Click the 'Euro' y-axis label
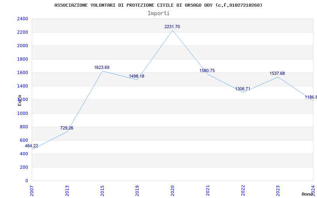 click(19, 100)
